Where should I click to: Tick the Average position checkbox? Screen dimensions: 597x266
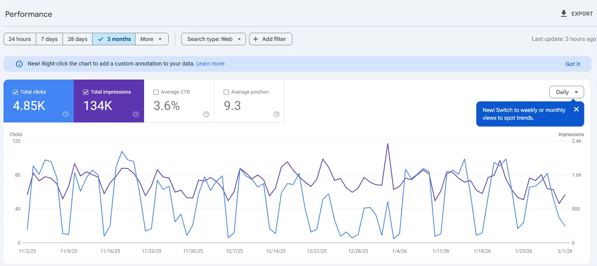226,92
